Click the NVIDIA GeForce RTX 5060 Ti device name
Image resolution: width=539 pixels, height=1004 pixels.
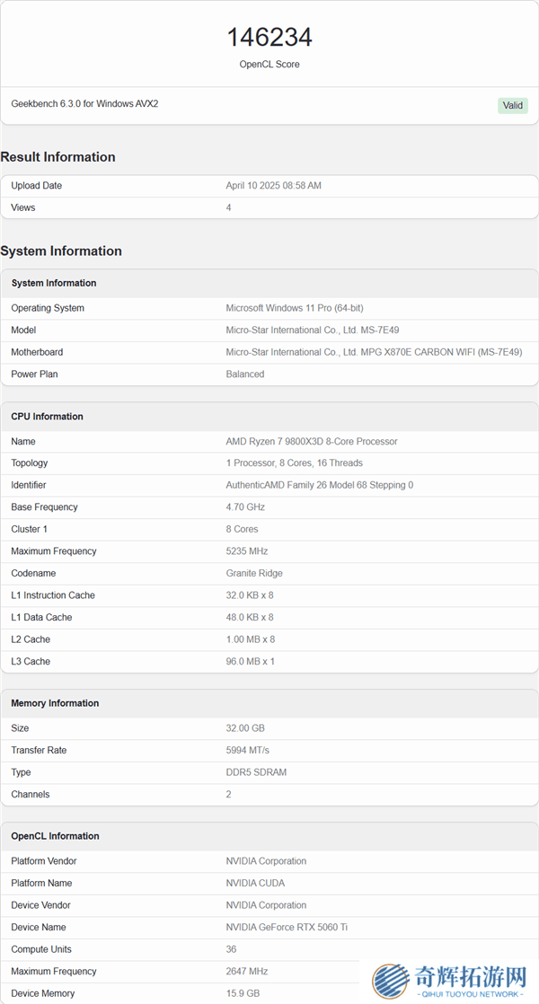click(x=285, y=927)
